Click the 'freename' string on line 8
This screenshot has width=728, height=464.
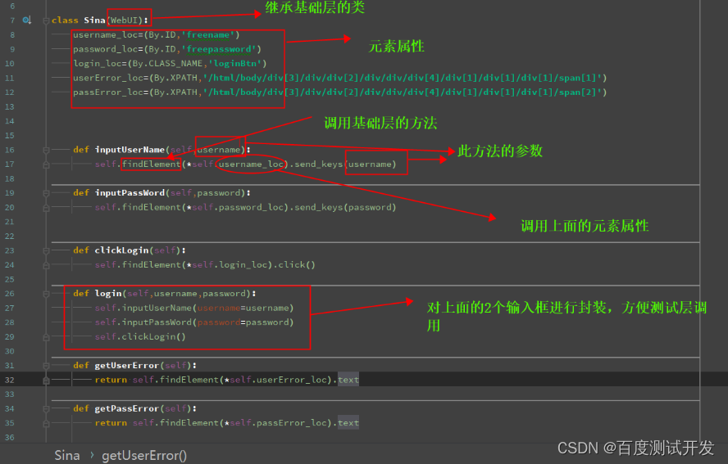(208, 34)
